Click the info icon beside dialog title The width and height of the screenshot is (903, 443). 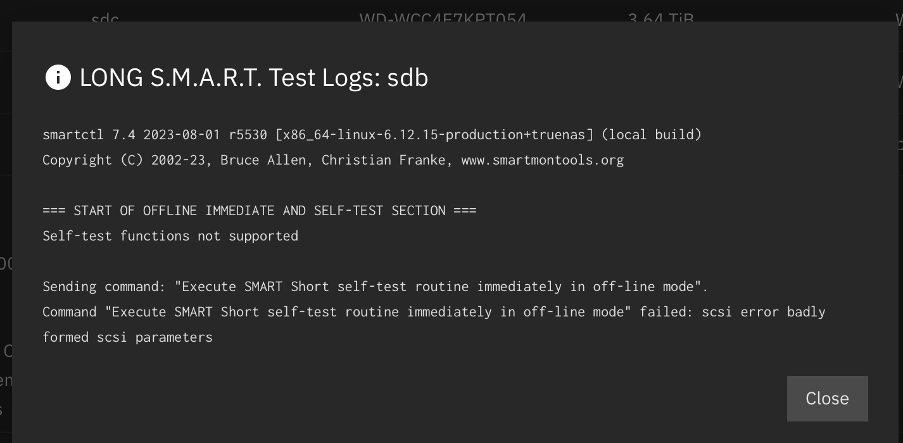(x=58, y=78)
